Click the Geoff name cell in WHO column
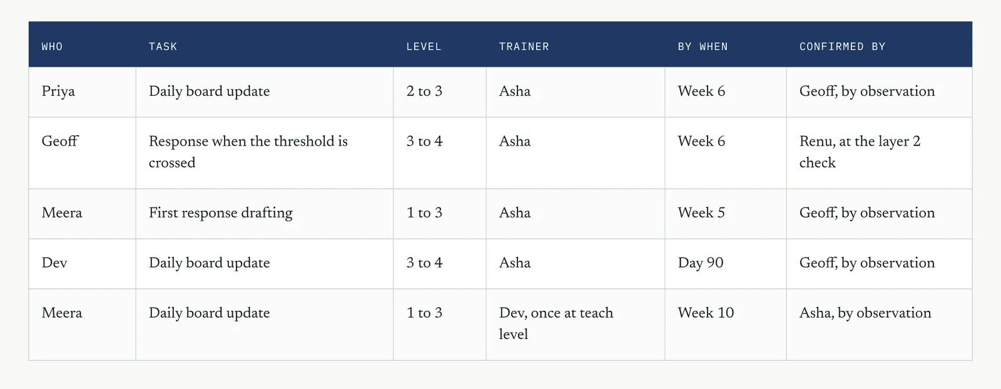Image resolution: width=1001 pixels, height=389 pixels. [82, 153]
